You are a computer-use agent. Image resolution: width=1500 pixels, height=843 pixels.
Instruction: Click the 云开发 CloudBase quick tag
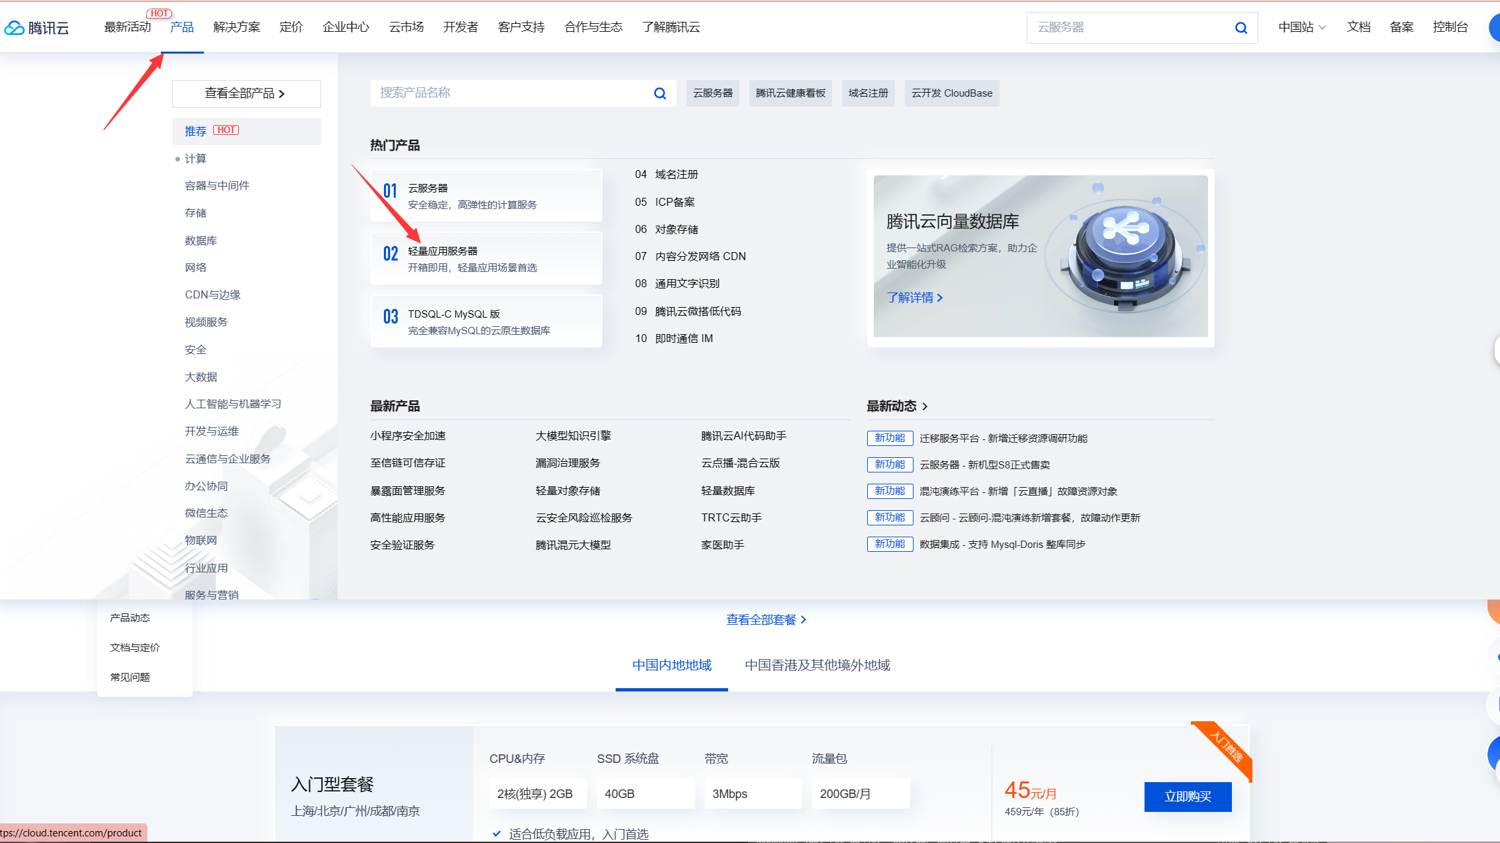tap(952, 93)
